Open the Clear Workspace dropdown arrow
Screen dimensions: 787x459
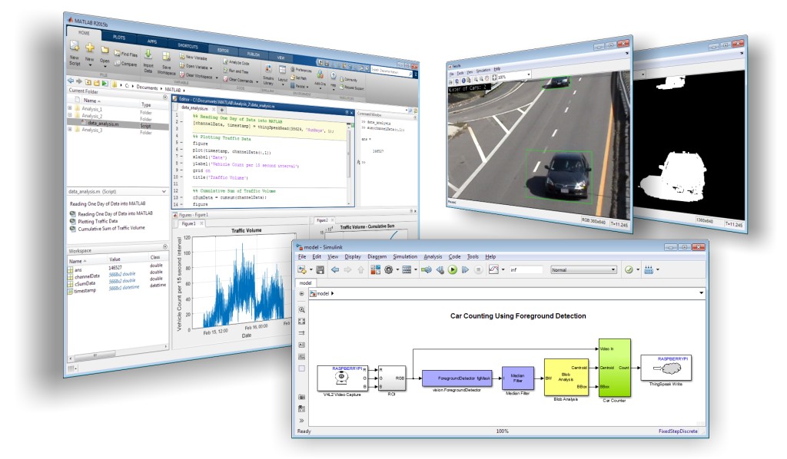(x=218, y=78)
